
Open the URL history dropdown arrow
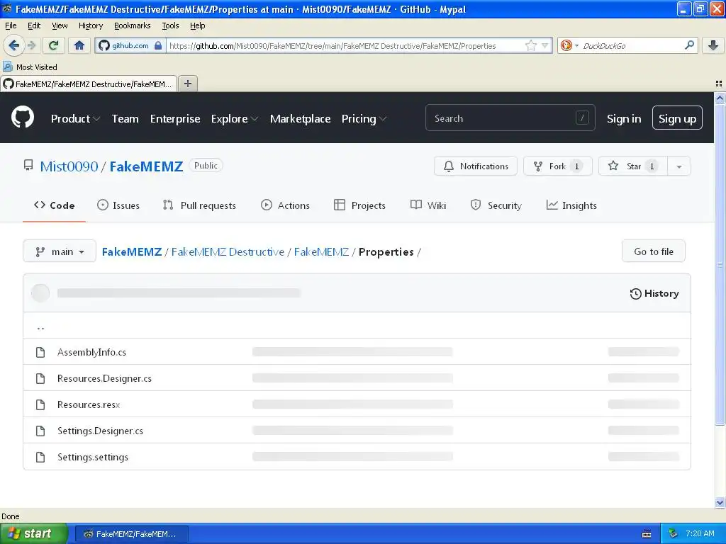[x=545, y=45]
